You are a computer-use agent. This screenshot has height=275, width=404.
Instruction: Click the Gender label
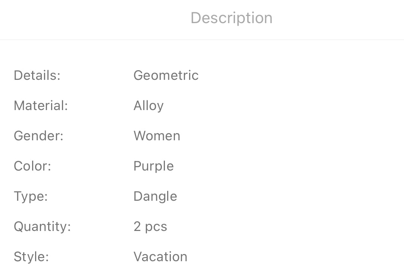[x=38, y=136]
